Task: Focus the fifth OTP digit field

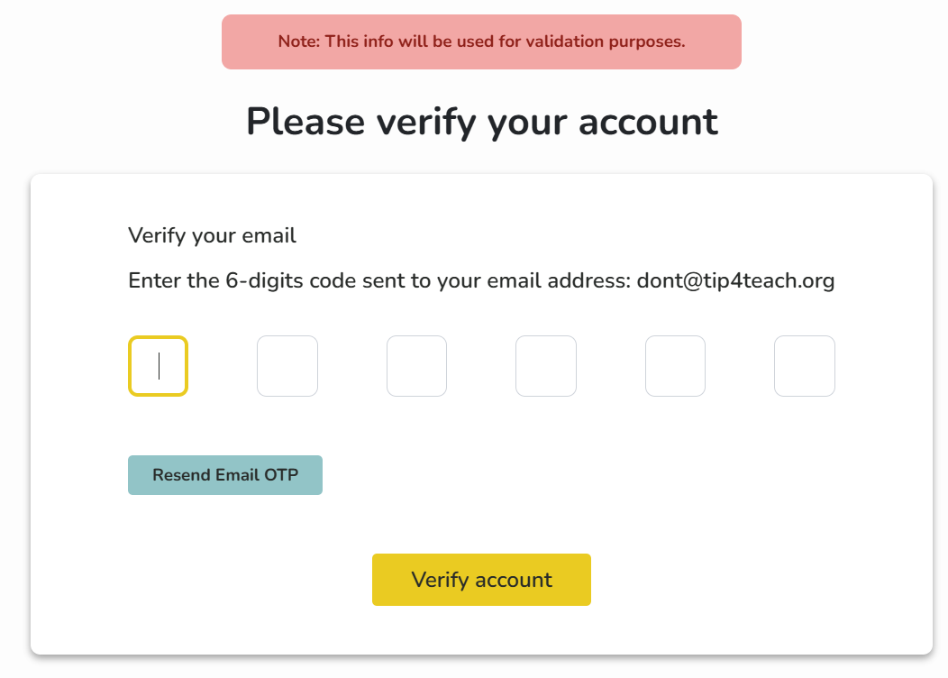Action: pyautogui.click(x=675, y=366)
